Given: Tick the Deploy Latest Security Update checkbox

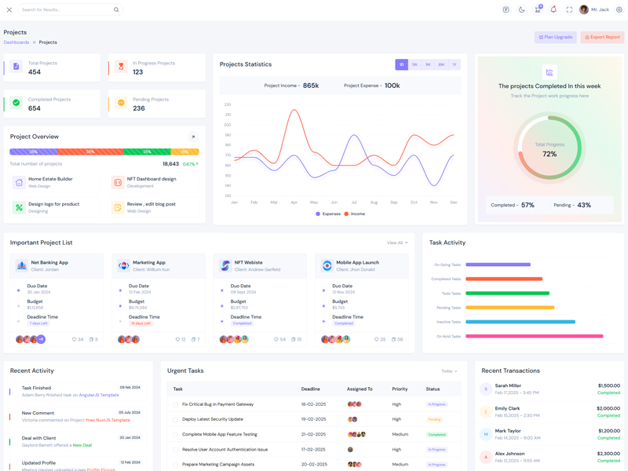Looking at the screenshot, I should [176, 419].
